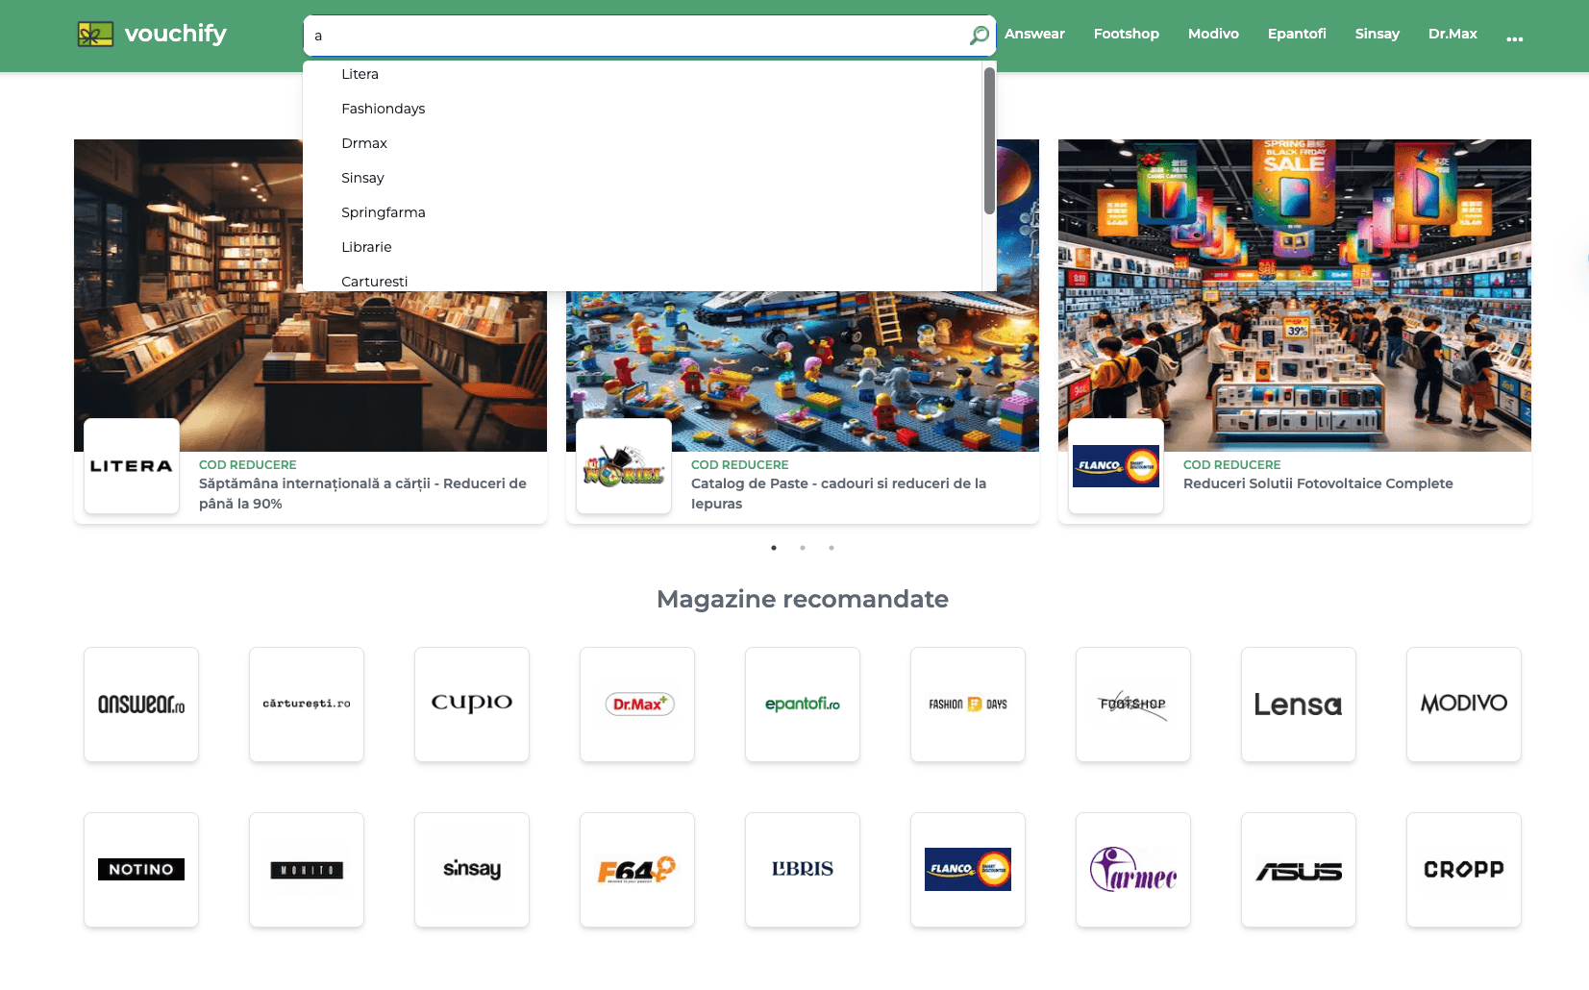
Task: Go to Sinsay in top navigation
Action: point(1378,34)
